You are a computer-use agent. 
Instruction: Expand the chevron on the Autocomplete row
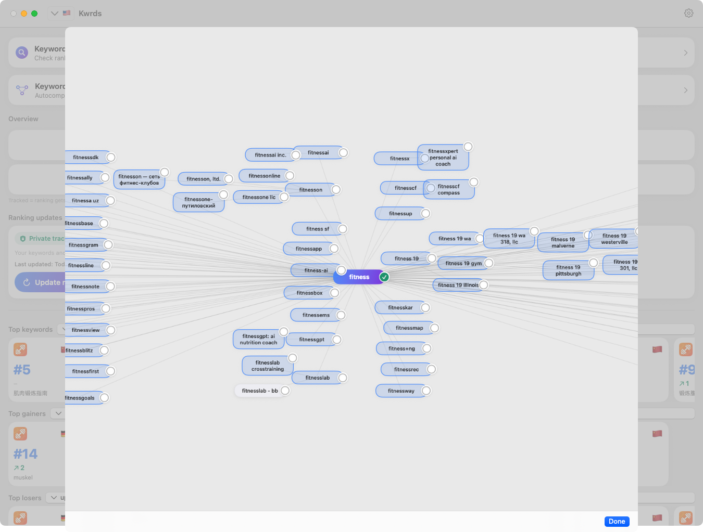tap(685, 90)
